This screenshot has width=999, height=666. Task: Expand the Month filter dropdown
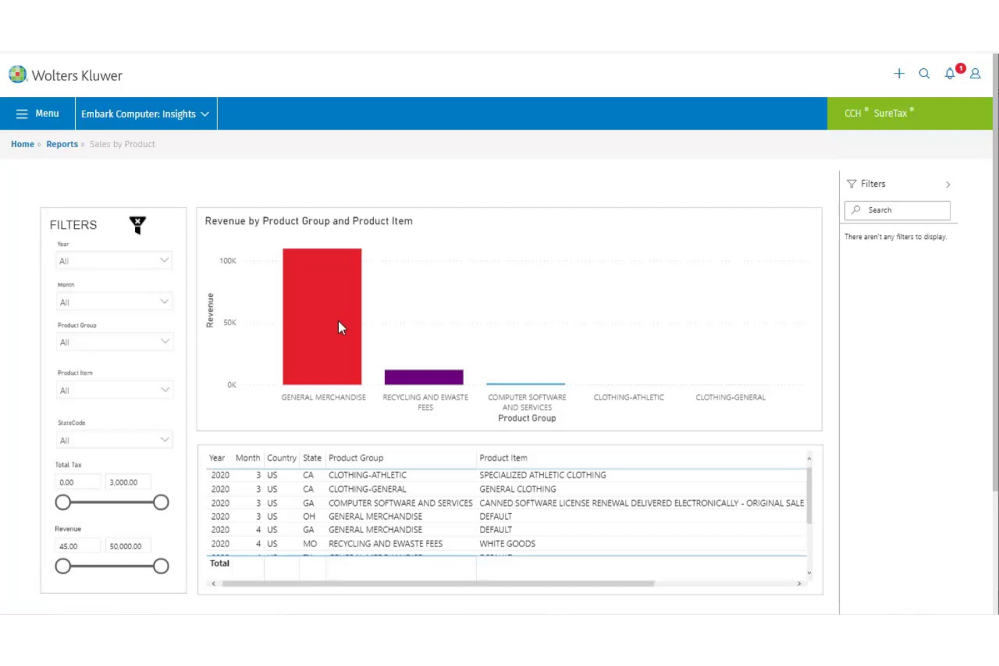click(113, 302)
